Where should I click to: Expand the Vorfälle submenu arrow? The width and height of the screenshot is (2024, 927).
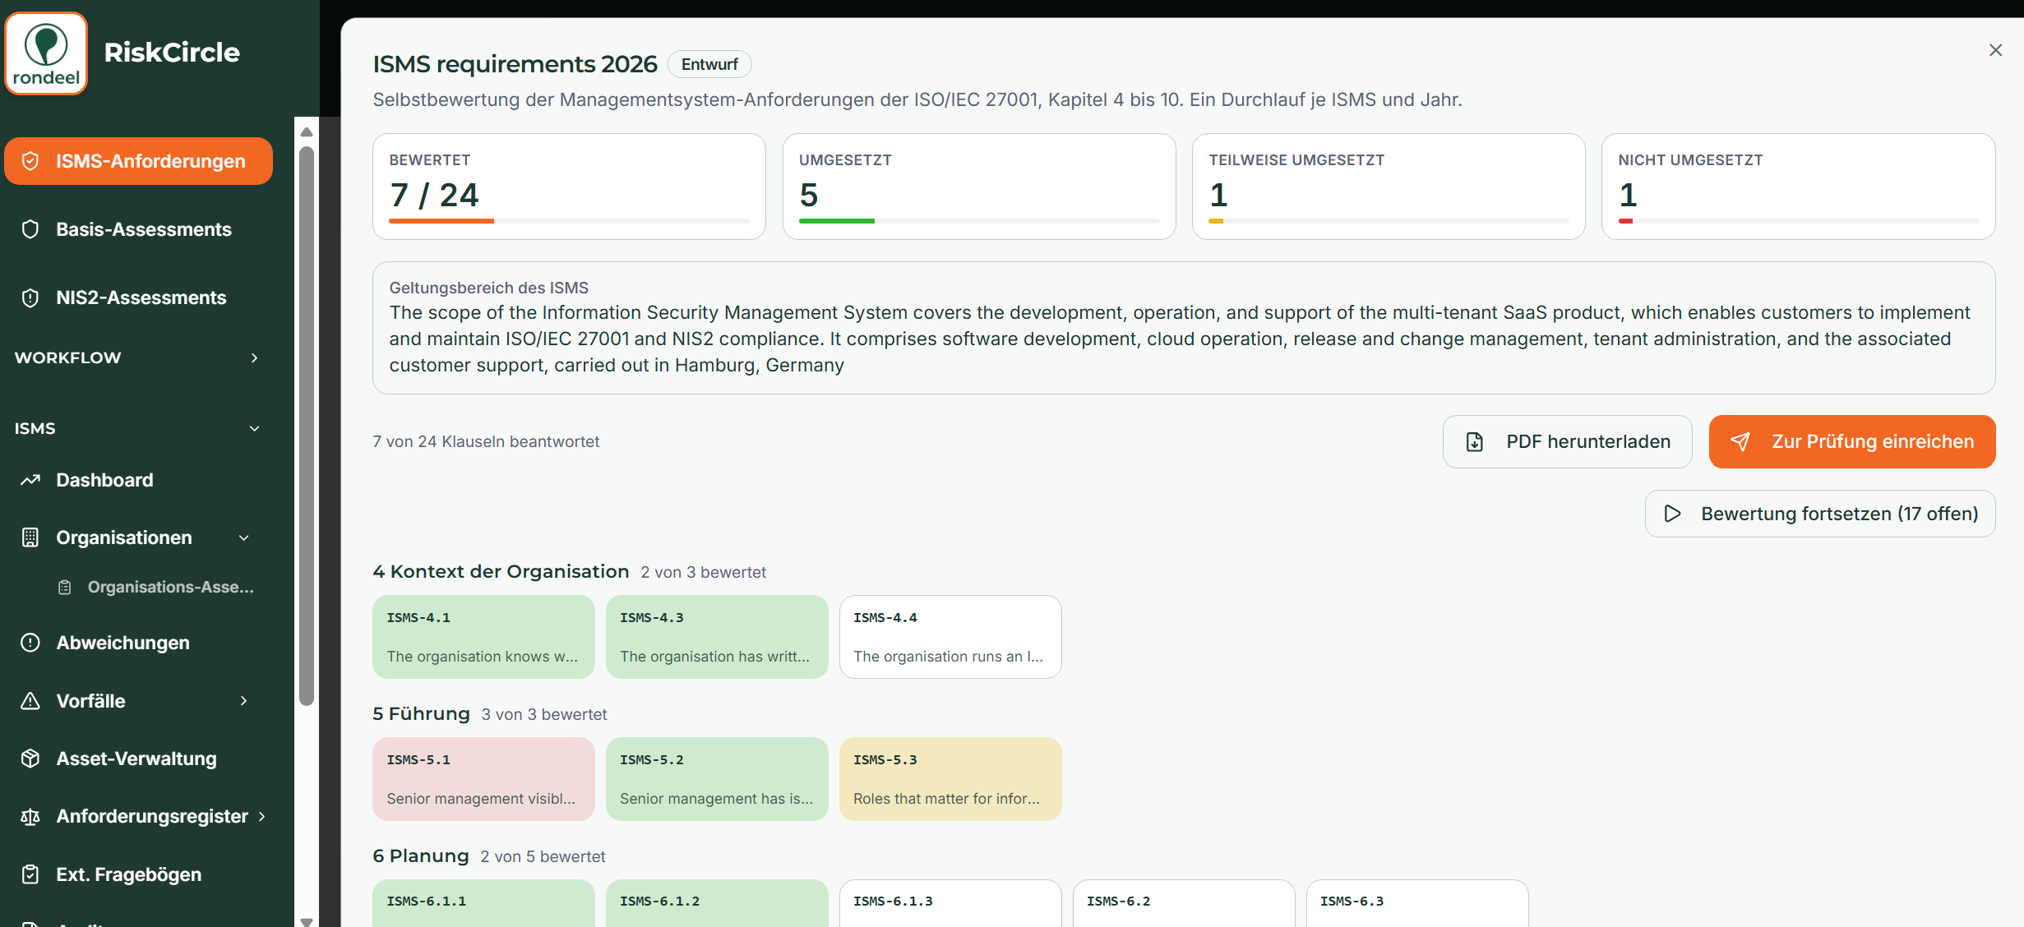(244, 701)
